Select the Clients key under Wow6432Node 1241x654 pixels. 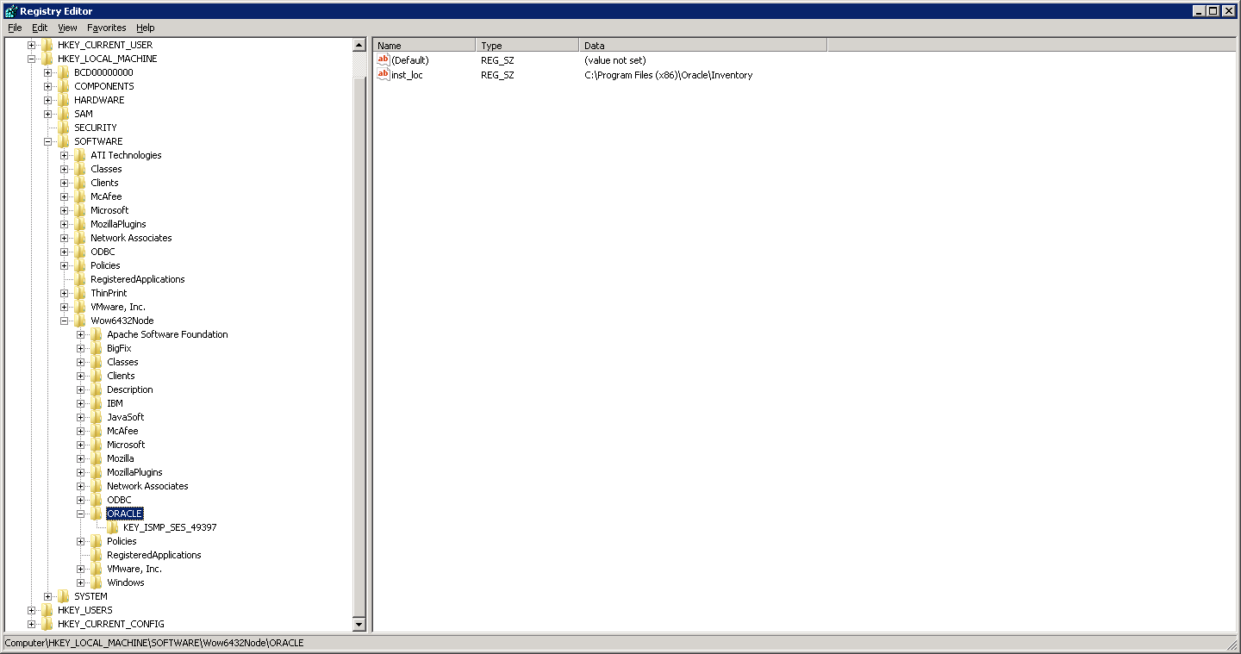(x=121, y=376)
